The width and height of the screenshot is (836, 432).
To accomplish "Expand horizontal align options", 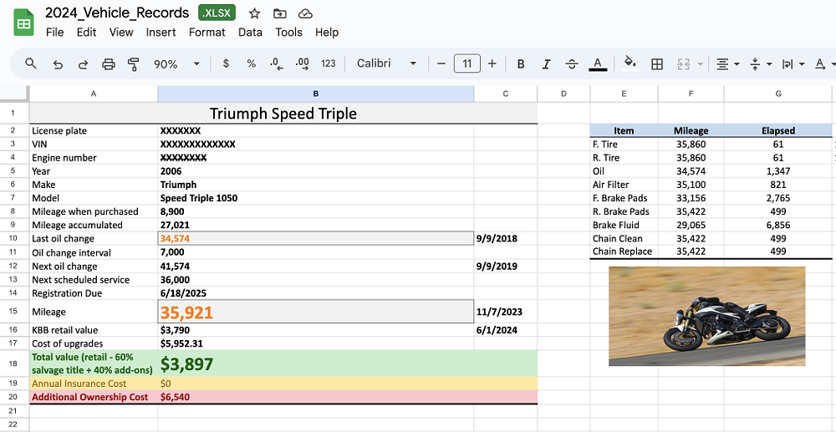I will pos(727,64).
